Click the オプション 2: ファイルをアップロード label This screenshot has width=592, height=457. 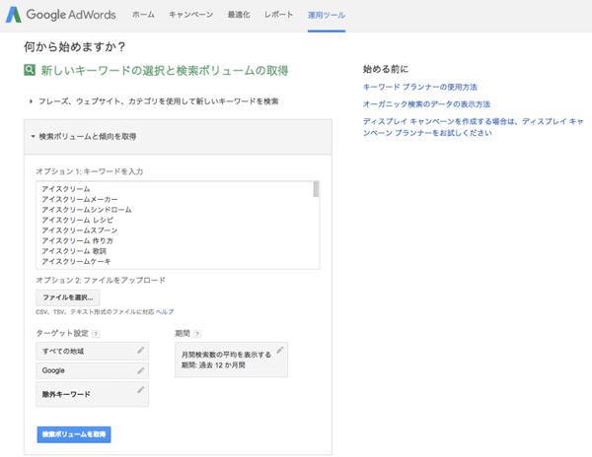tap(101, 280)
